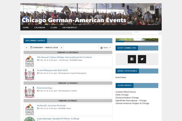Open Austrian Mixed Chorus club link
This screenshot has width=182, height=121.
pos(126,92)
